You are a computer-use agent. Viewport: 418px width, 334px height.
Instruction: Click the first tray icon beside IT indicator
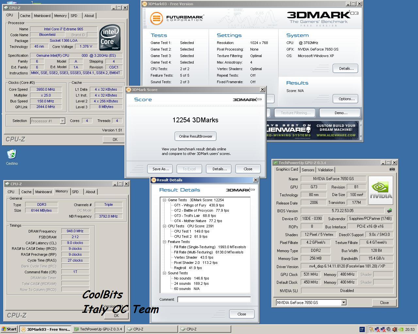pyautogui.click(x=371, y=329)
